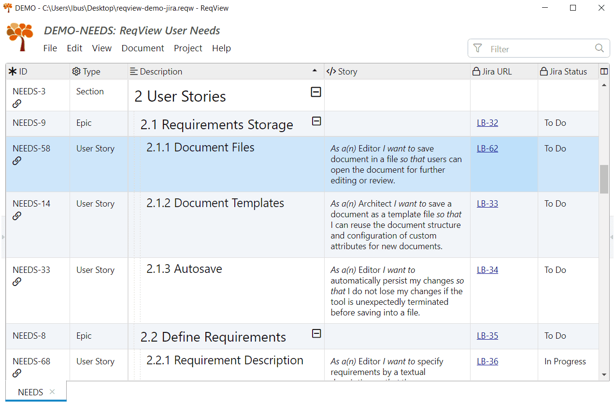Open the column layout selector icon
The width and height of the screenshot is (615, 404).
tap(604, 72)
